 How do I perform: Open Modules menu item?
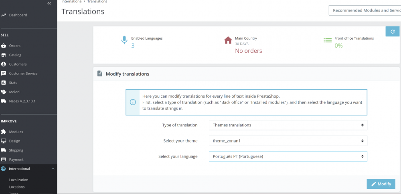coord(16,132)
